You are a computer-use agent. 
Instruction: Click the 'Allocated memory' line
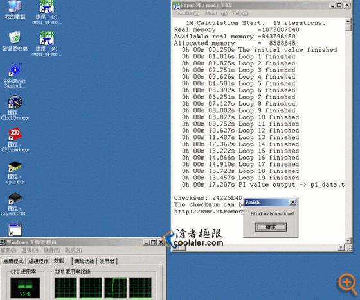(235, 43)
